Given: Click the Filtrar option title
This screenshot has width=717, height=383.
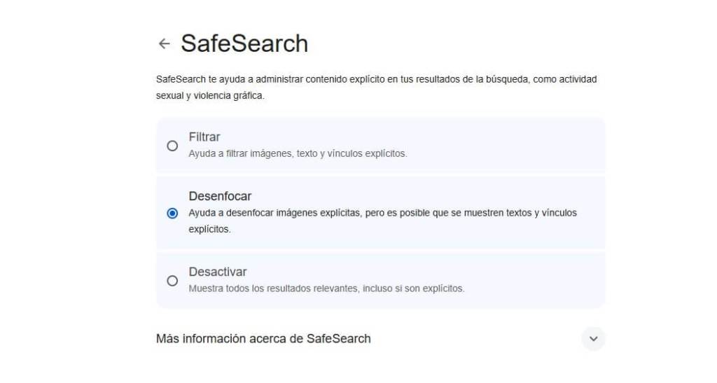Looking at the screenshot, I should [x=204, y=137].
